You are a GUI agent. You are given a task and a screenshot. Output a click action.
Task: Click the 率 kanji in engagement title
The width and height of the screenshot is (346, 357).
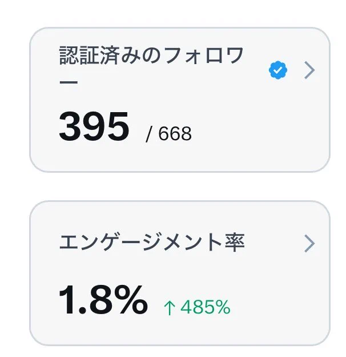[235, 242]
